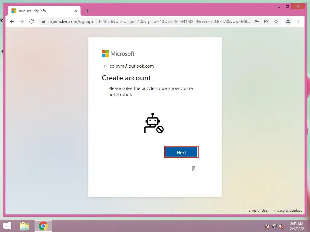The height and width of the screenshot is (232, 310).
Task: Select the Add security info tab
Action: tap(44, 11)
